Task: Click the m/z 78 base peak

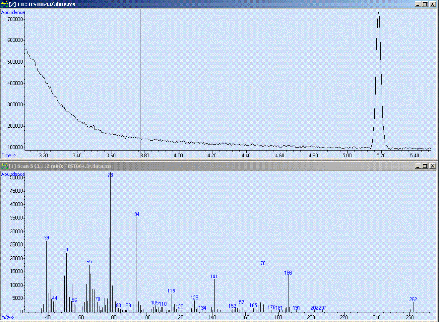Action: (x=111, y=239)
